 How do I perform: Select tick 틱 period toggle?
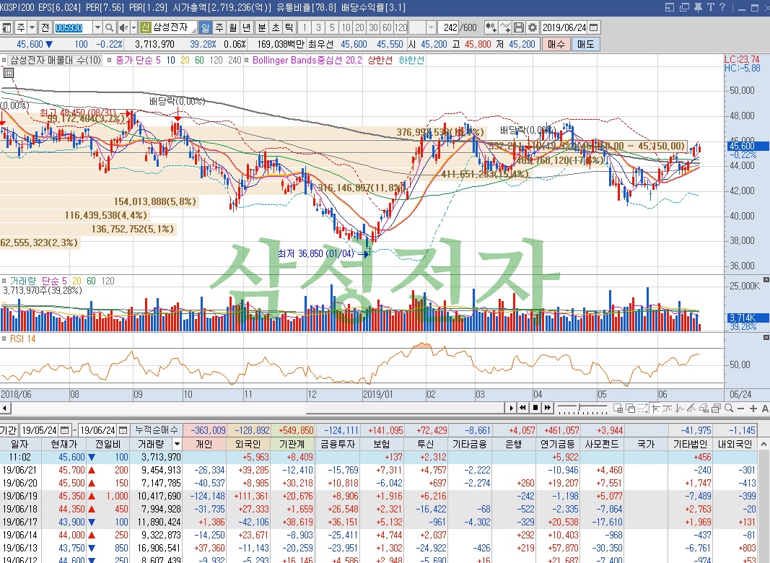click(x=289, y=27)
